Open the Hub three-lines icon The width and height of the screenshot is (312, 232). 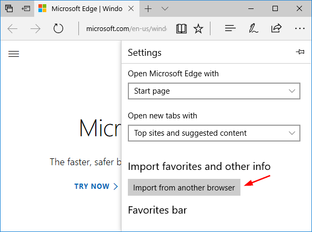pos(230,28)
